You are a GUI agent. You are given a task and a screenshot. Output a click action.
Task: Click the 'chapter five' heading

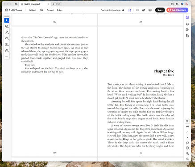[164, 71]
